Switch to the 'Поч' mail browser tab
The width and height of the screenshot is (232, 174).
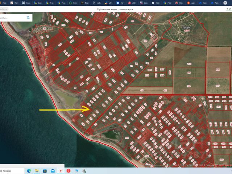[120, 3]
